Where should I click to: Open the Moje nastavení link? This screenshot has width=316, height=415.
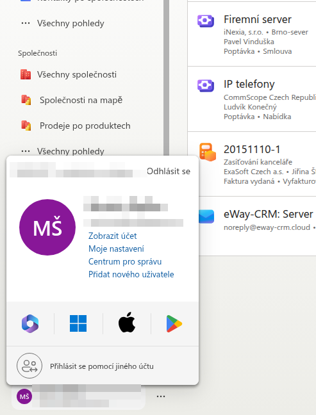tap(116, 248)
